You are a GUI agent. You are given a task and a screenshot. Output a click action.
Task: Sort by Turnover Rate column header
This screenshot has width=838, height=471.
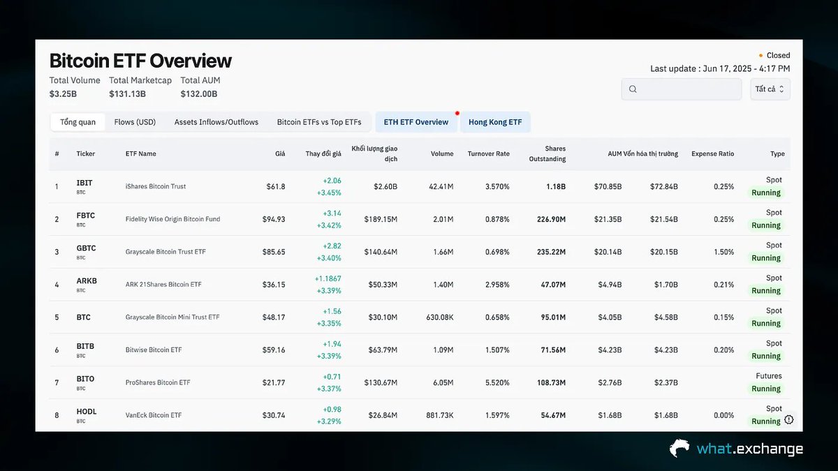tap(488, 154)
